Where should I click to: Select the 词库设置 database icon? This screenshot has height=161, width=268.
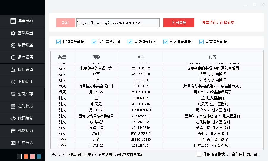click(13, 57)
